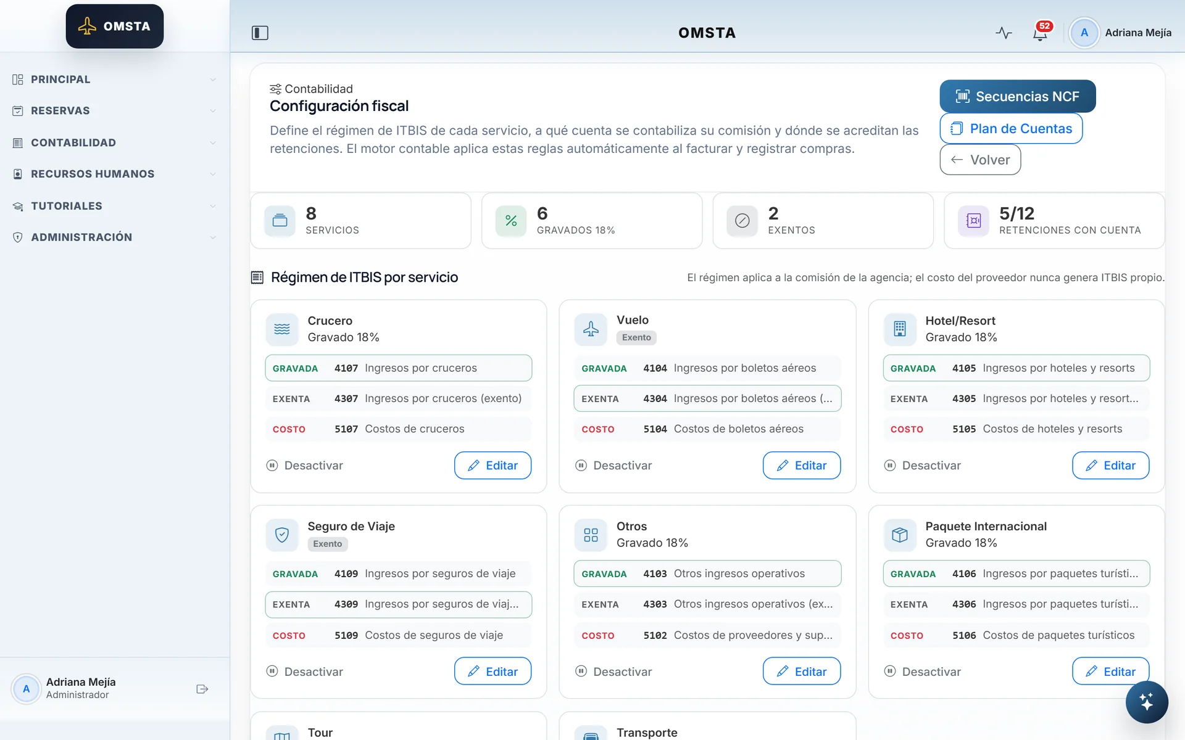The image size is (1185, 740).
Task: Click the logout icon beside Administrador
Action: point(202,689)
